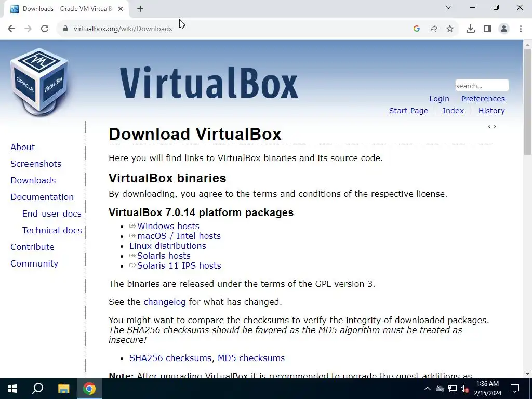This screenshot has width=532, height=399.
Task: Bookmark this page with the star icon
Action: (x=450, y=29)
